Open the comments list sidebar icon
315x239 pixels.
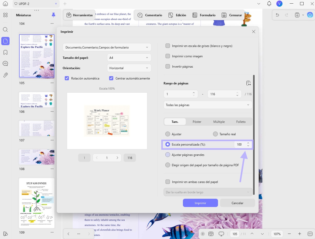pos(5,63)
